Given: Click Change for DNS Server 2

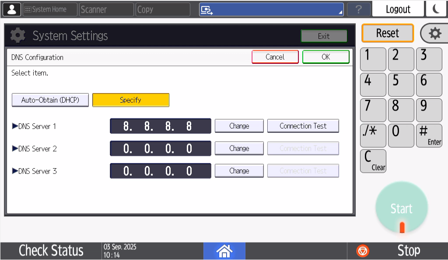Looking at the screenshot, I should click(x=239, y=149).
